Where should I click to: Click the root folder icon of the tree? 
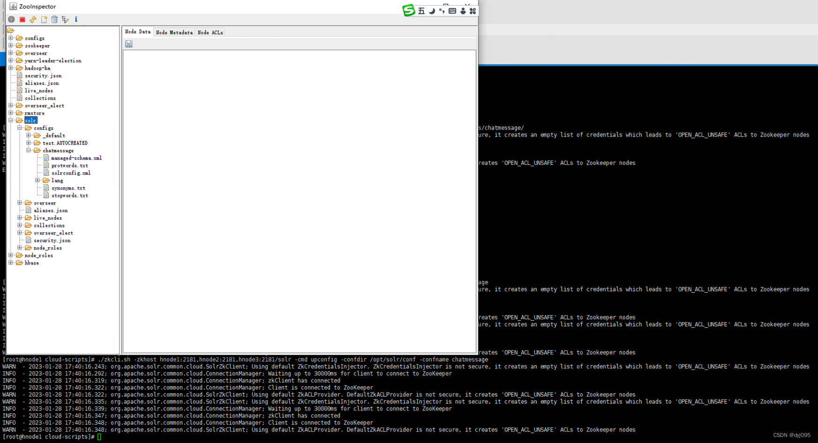coord(10,30)
